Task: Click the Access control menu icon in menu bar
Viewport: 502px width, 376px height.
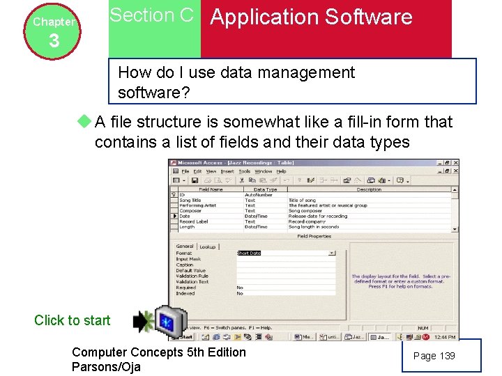Action: (176, 171)
